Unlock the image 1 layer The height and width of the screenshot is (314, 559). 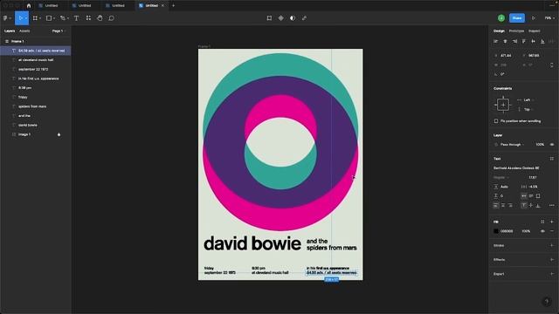coord(59,134)
